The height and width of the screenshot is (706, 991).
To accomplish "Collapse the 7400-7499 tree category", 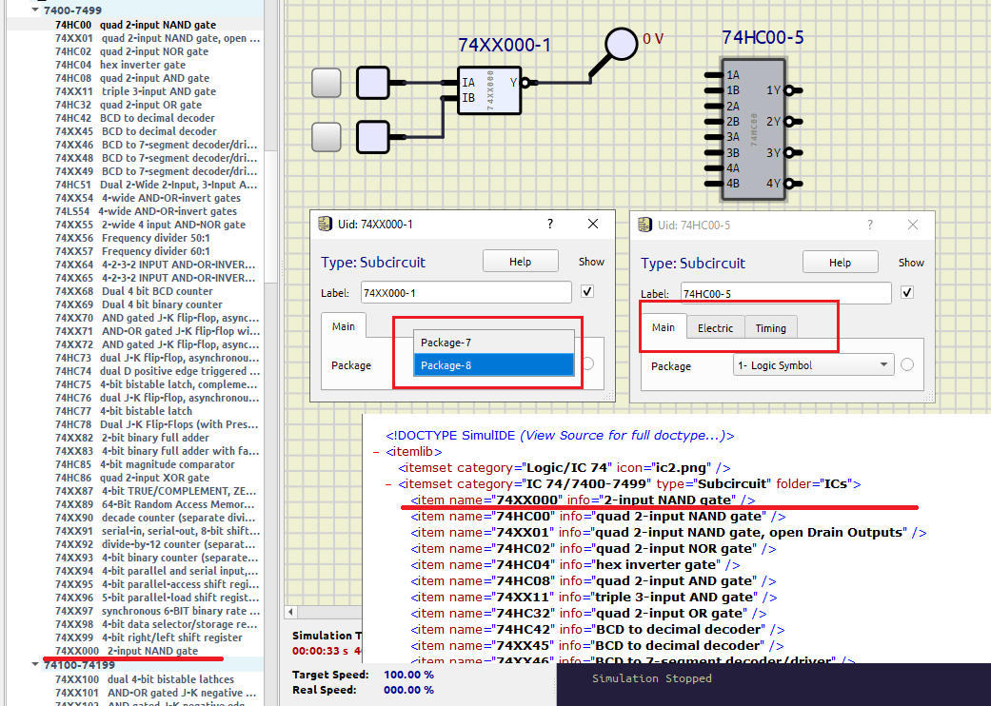I will point(36,10).
